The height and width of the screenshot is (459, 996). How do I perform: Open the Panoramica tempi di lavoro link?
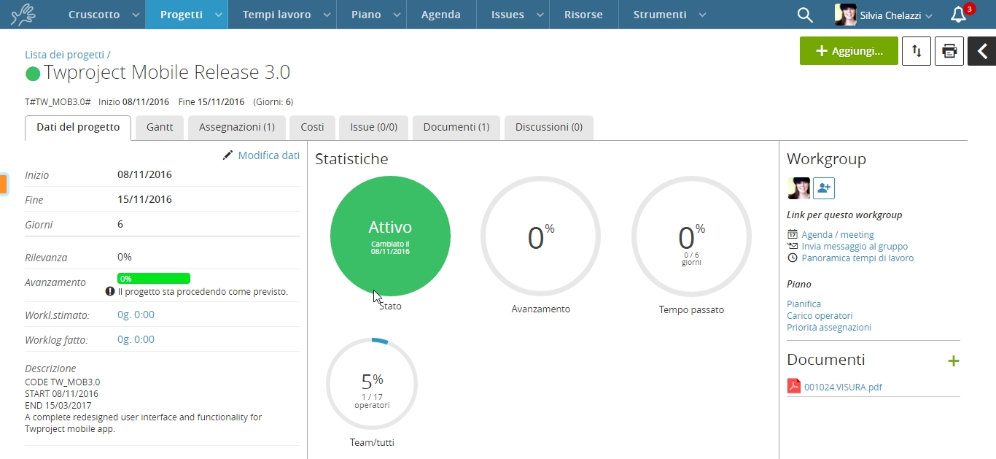coord(857,258)
